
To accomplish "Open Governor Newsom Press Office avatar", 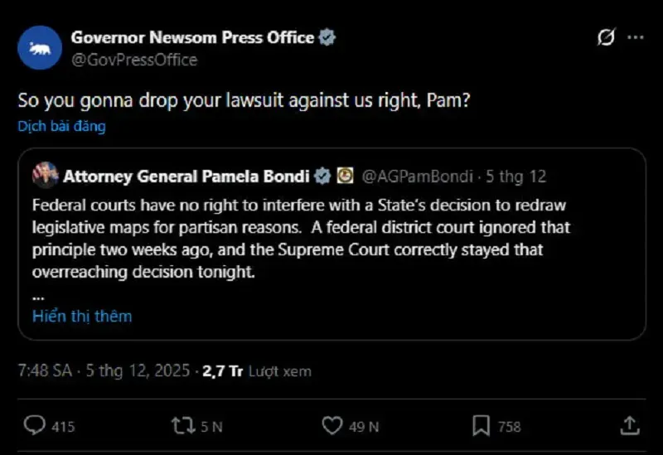I will pyautogui.click(x=40, y=47).
